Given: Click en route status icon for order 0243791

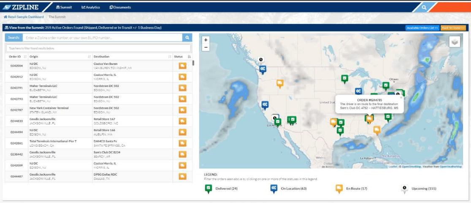Looking at the screenshot, I should pyautogui.click(x=182, y=88).
